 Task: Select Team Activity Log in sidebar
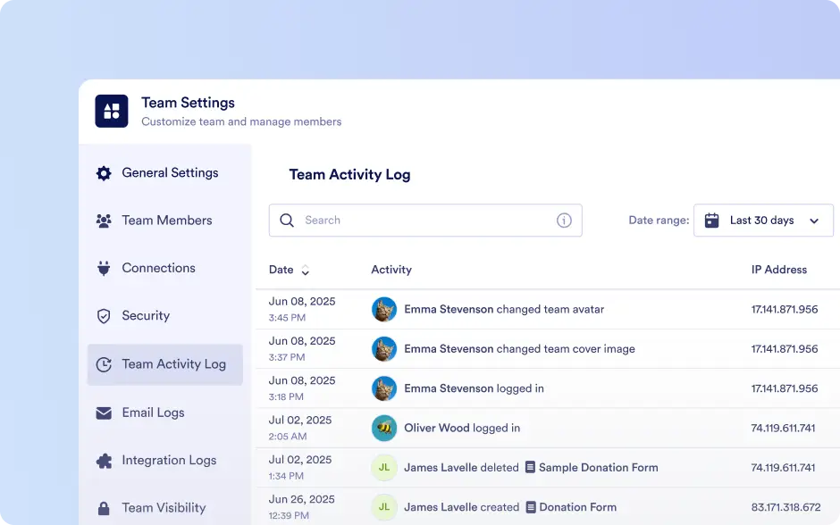[x=165, y=364]
